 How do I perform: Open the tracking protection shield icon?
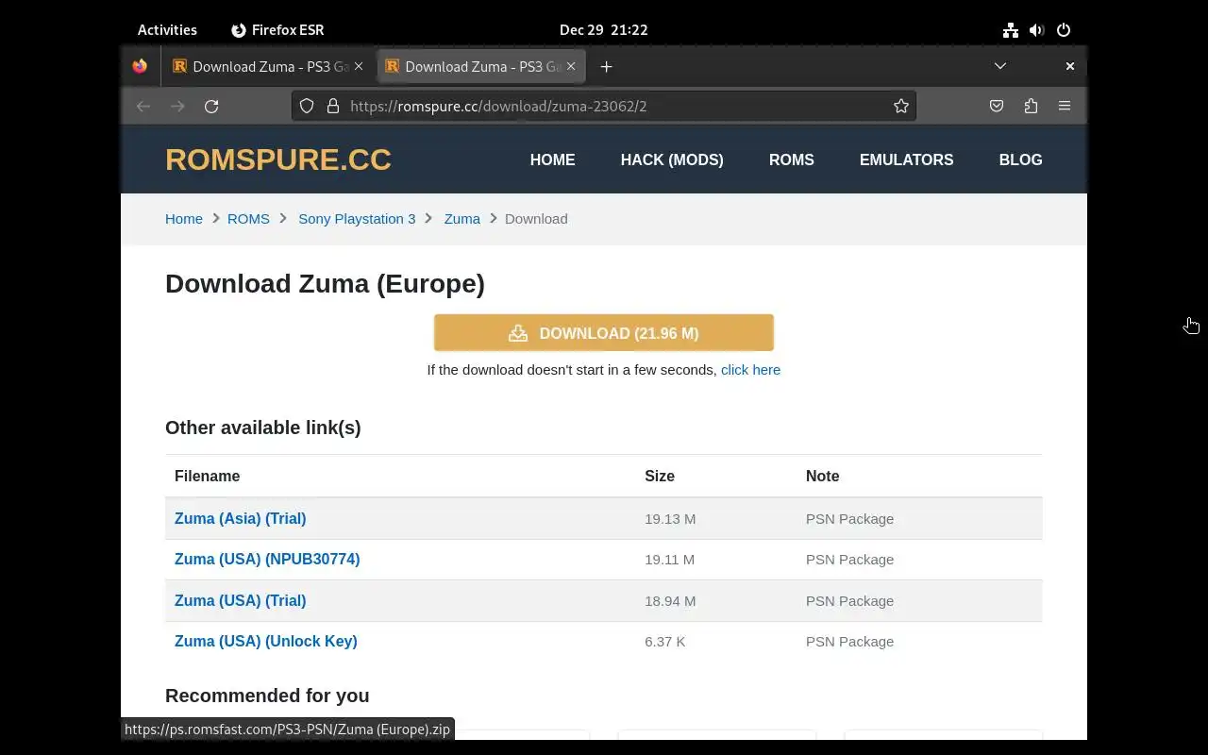click(x=307, y=106)
